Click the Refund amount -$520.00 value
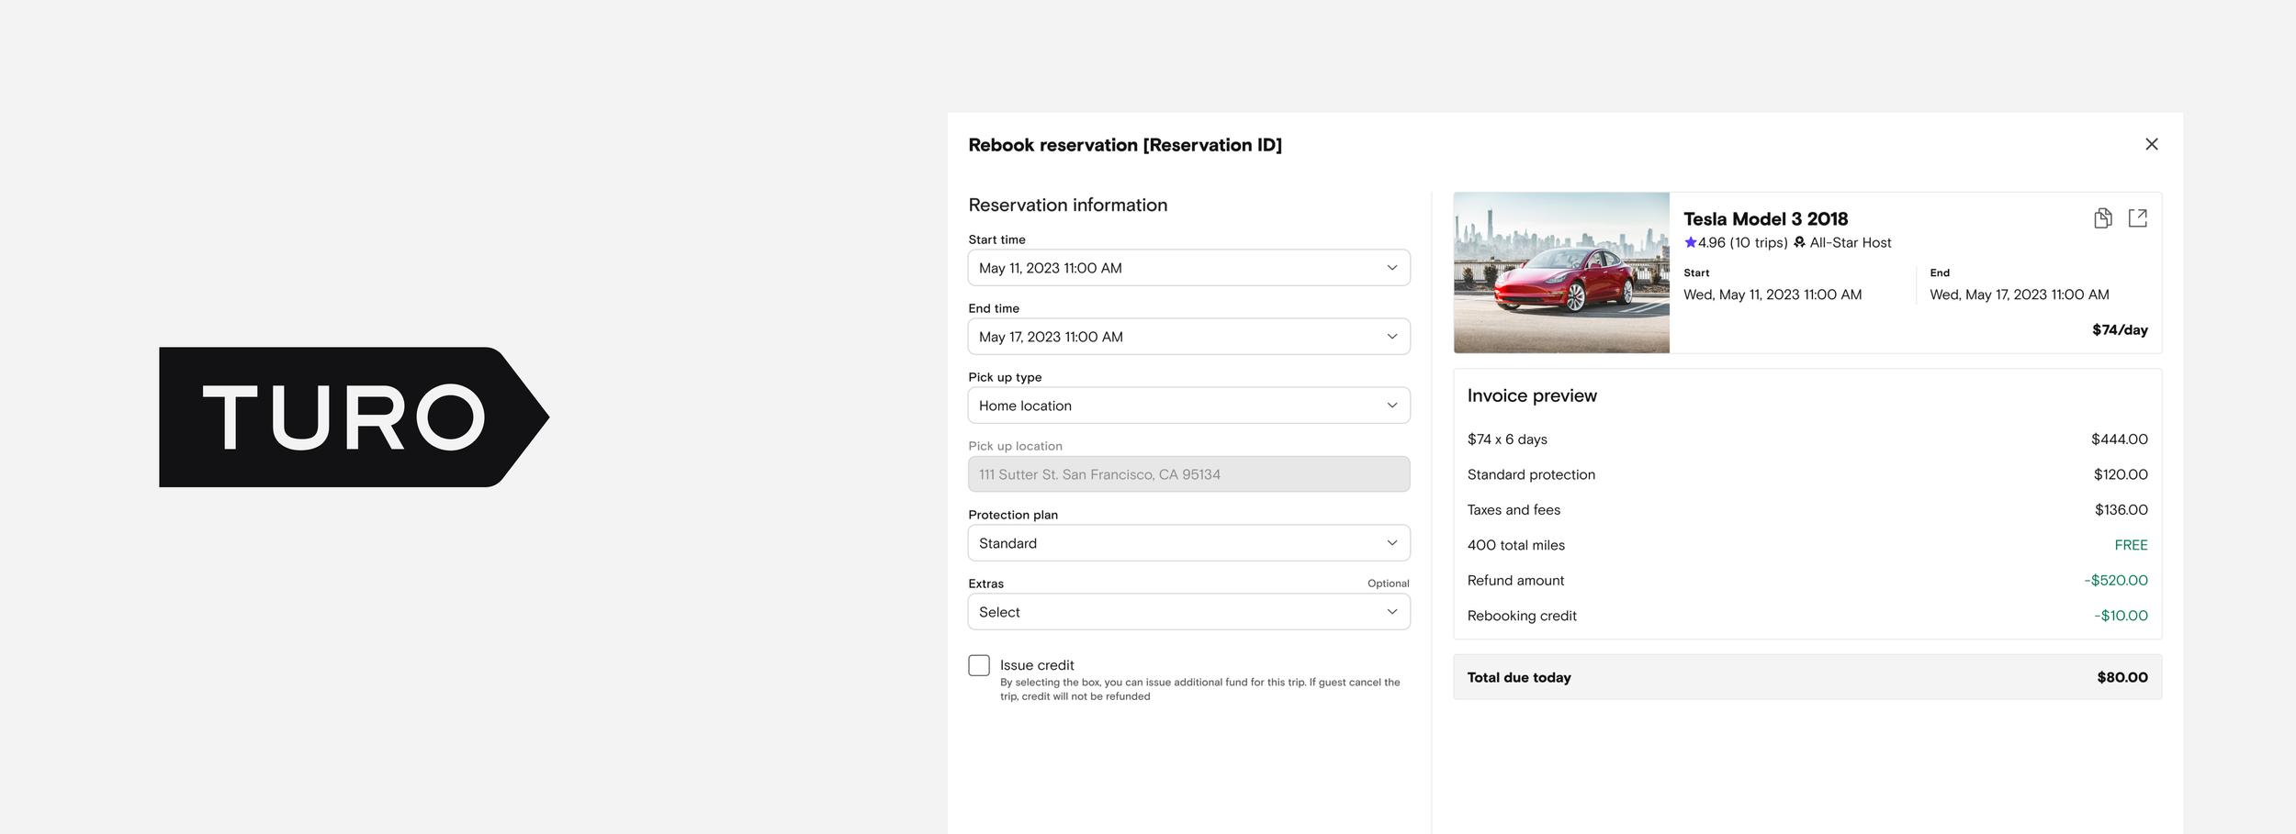2296x834 pixels. 2116,580
